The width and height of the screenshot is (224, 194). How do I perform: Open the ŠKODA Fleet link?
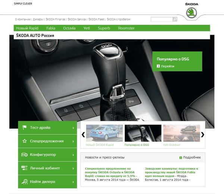click(x=96, y=19)
